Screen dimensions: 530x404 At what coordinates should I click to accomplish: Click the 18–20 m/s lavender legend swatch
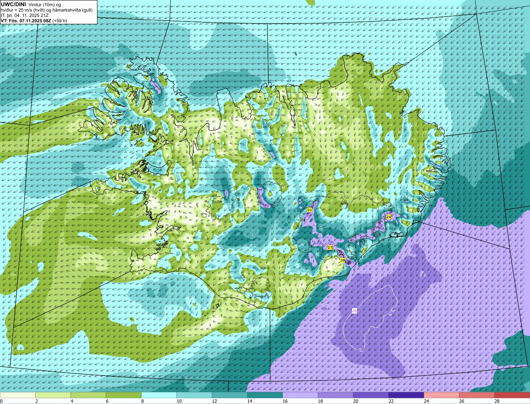coord(336,395)
